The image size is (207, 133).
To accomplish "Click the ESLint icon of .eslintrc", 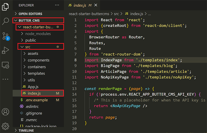I will (x=22, y=106).
